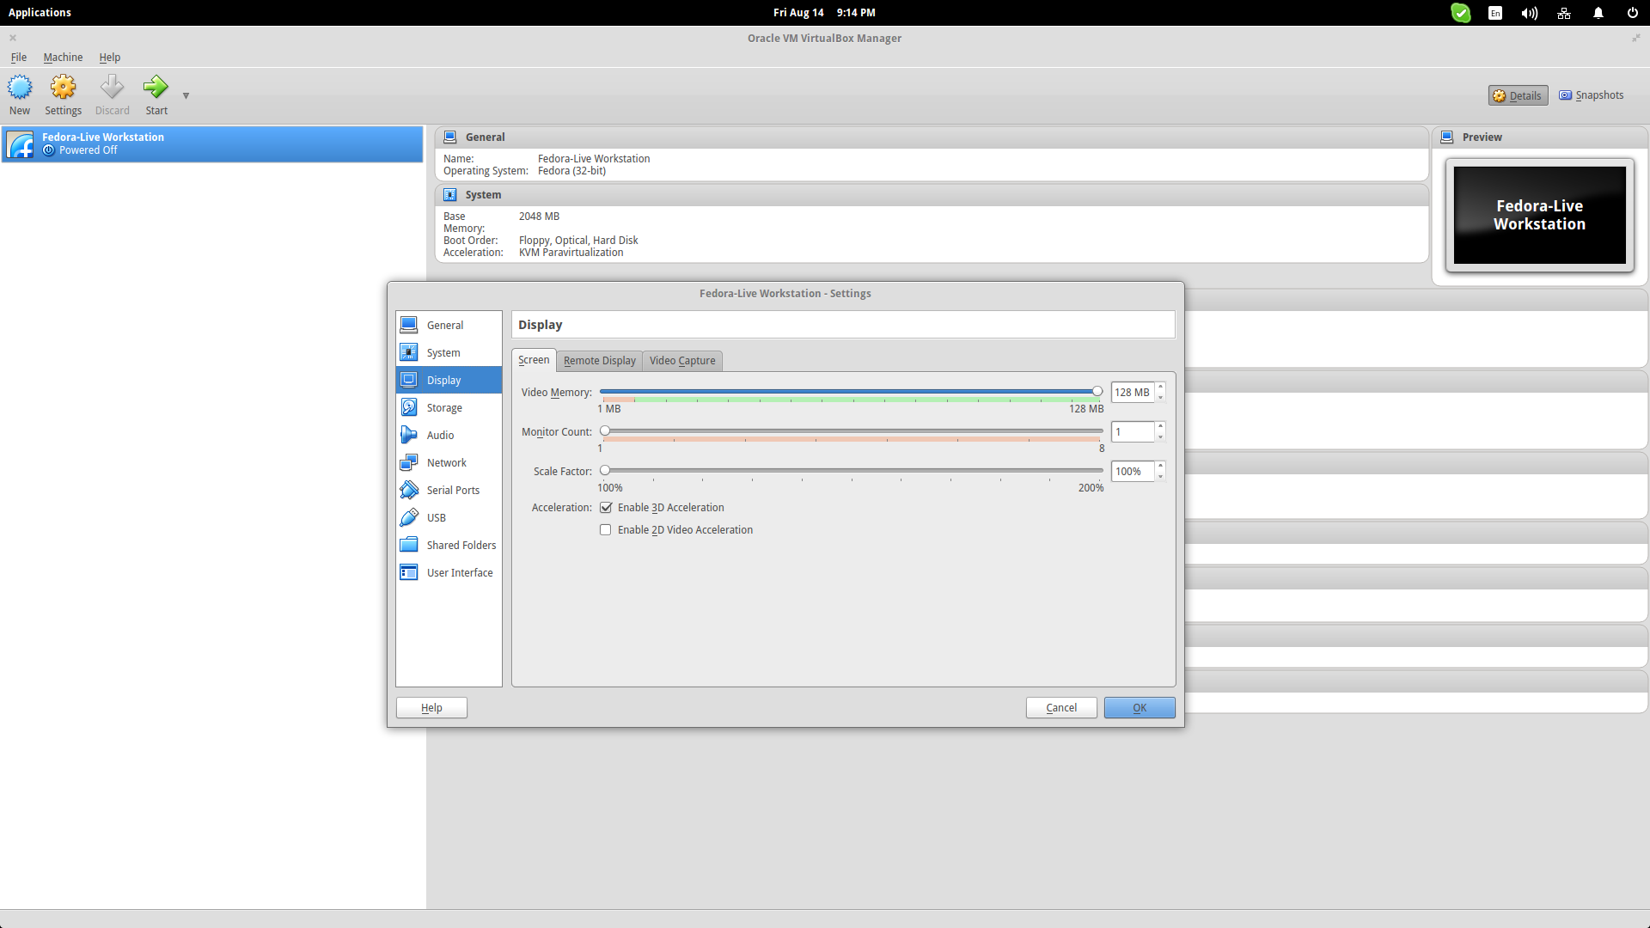Screen dimensions: 1650x928
Task: Open the power menu in top panel
Action: pos(1633,13)
